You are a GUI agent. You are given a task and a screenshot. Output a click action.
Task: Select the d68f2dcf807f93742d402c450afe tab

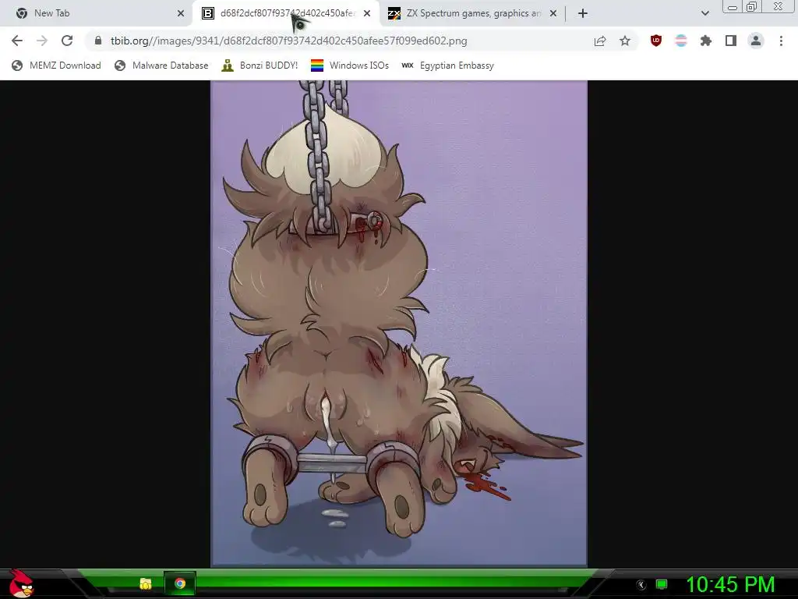click(285, 13)
